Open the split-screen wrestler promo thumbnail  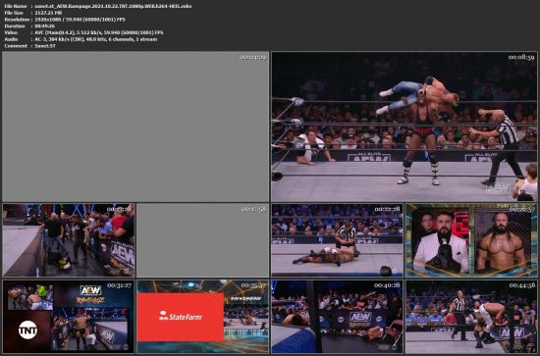[x=471, y=240]
